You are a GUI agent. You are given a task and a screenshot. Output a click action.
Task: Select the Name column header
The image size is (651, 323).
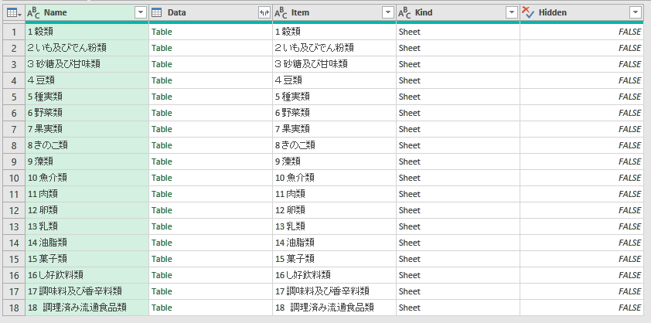[87, 13]
